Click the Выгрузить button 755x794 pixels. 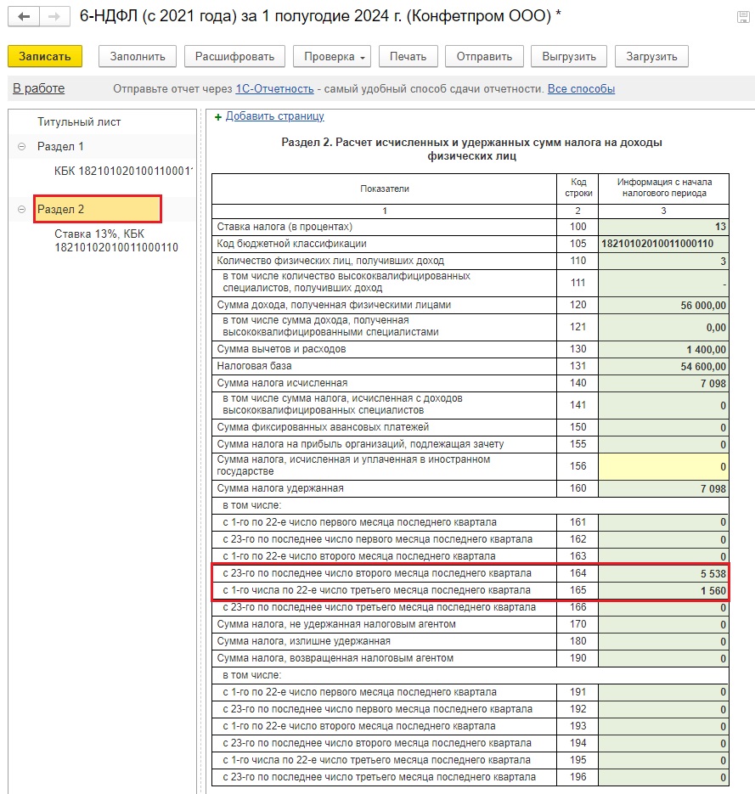(569, 57)
